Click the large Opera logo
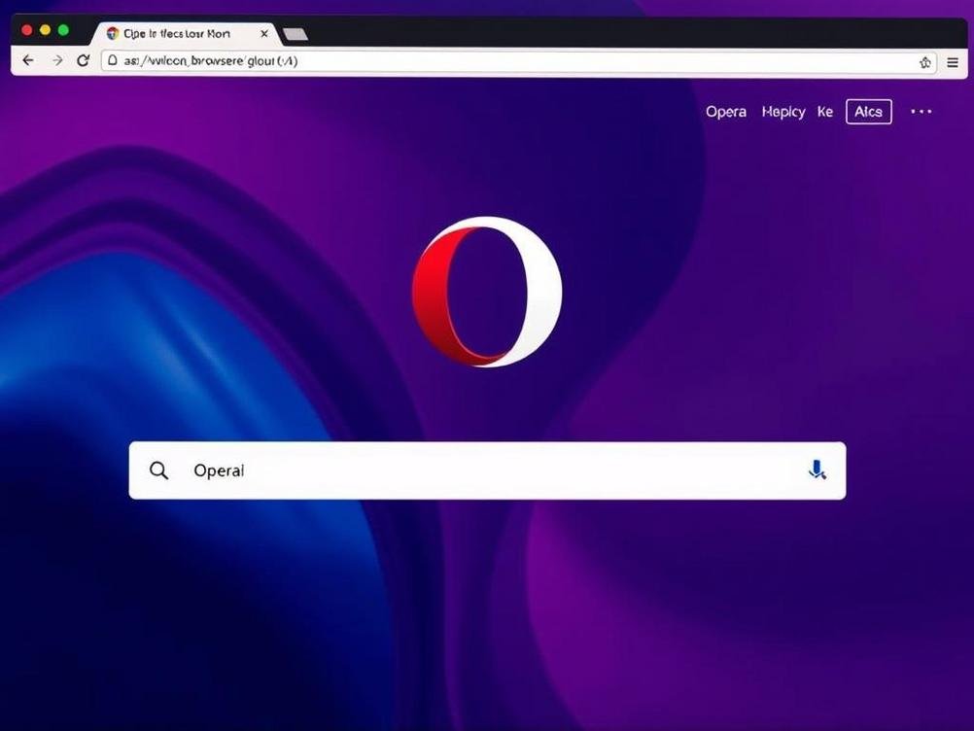Image resolution: width=974 pixels, height=731 pixels. point(487,292)
